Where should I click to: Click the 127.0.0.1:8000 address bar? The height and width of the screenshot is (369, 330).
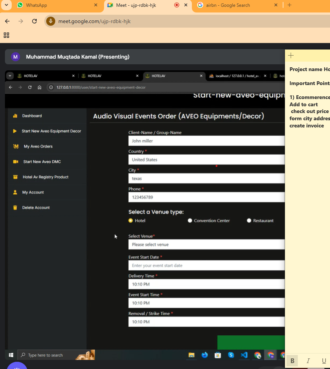[166, 87]
